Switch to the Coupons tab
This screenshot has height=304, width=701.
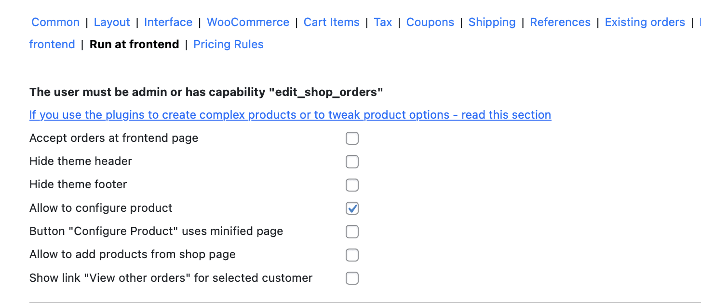point(430,22)
